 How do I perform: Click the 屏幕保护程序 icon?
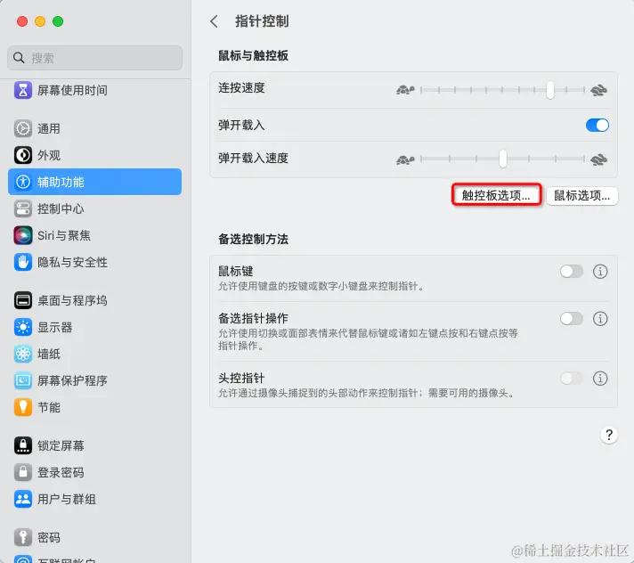coord(23,380)
